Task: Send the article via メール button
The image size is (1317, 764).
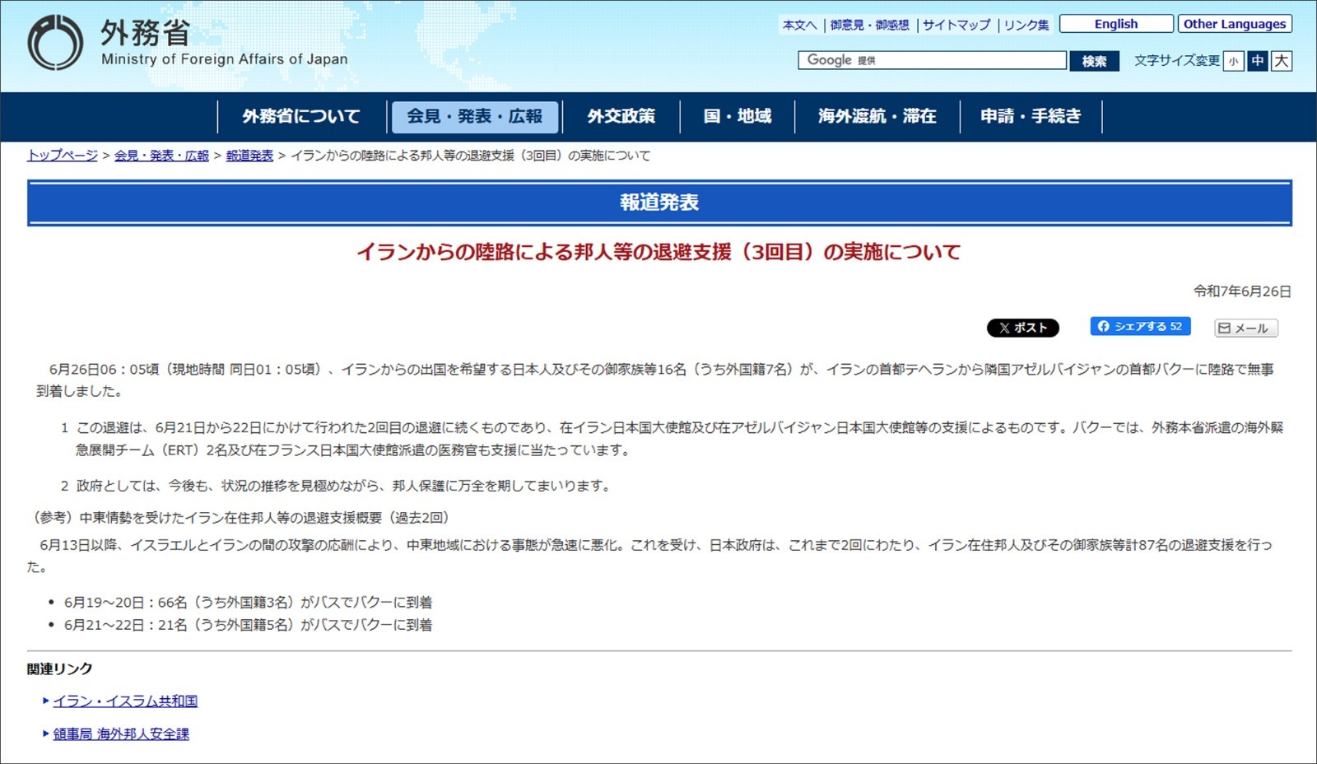Action: (1245, 328)
